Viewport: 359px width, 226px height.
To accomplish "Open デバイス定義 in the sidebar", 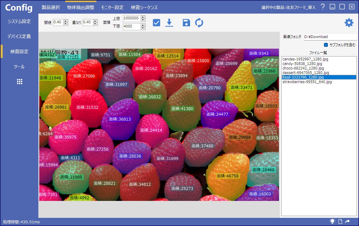I will (x=19, y=37).
